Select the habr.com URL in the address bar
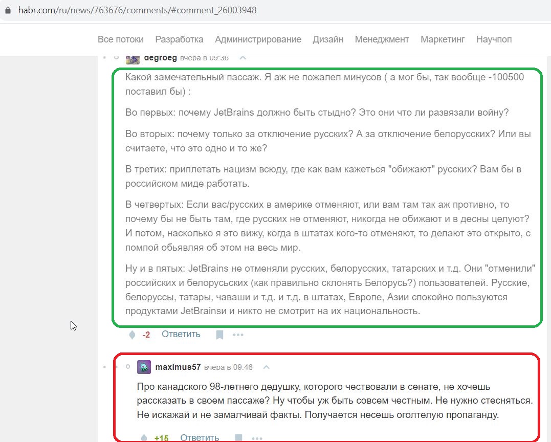The image size is (551, 442). click(x=137, y=10)
